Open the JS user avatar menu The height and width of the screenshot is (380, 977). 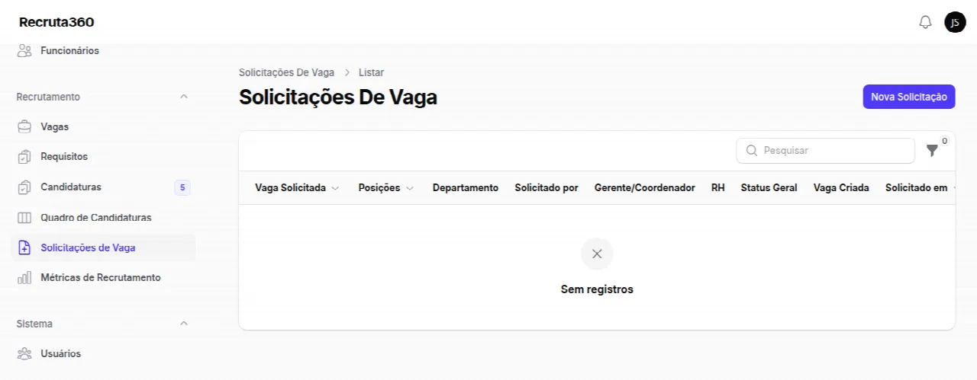tap(955, 22)
